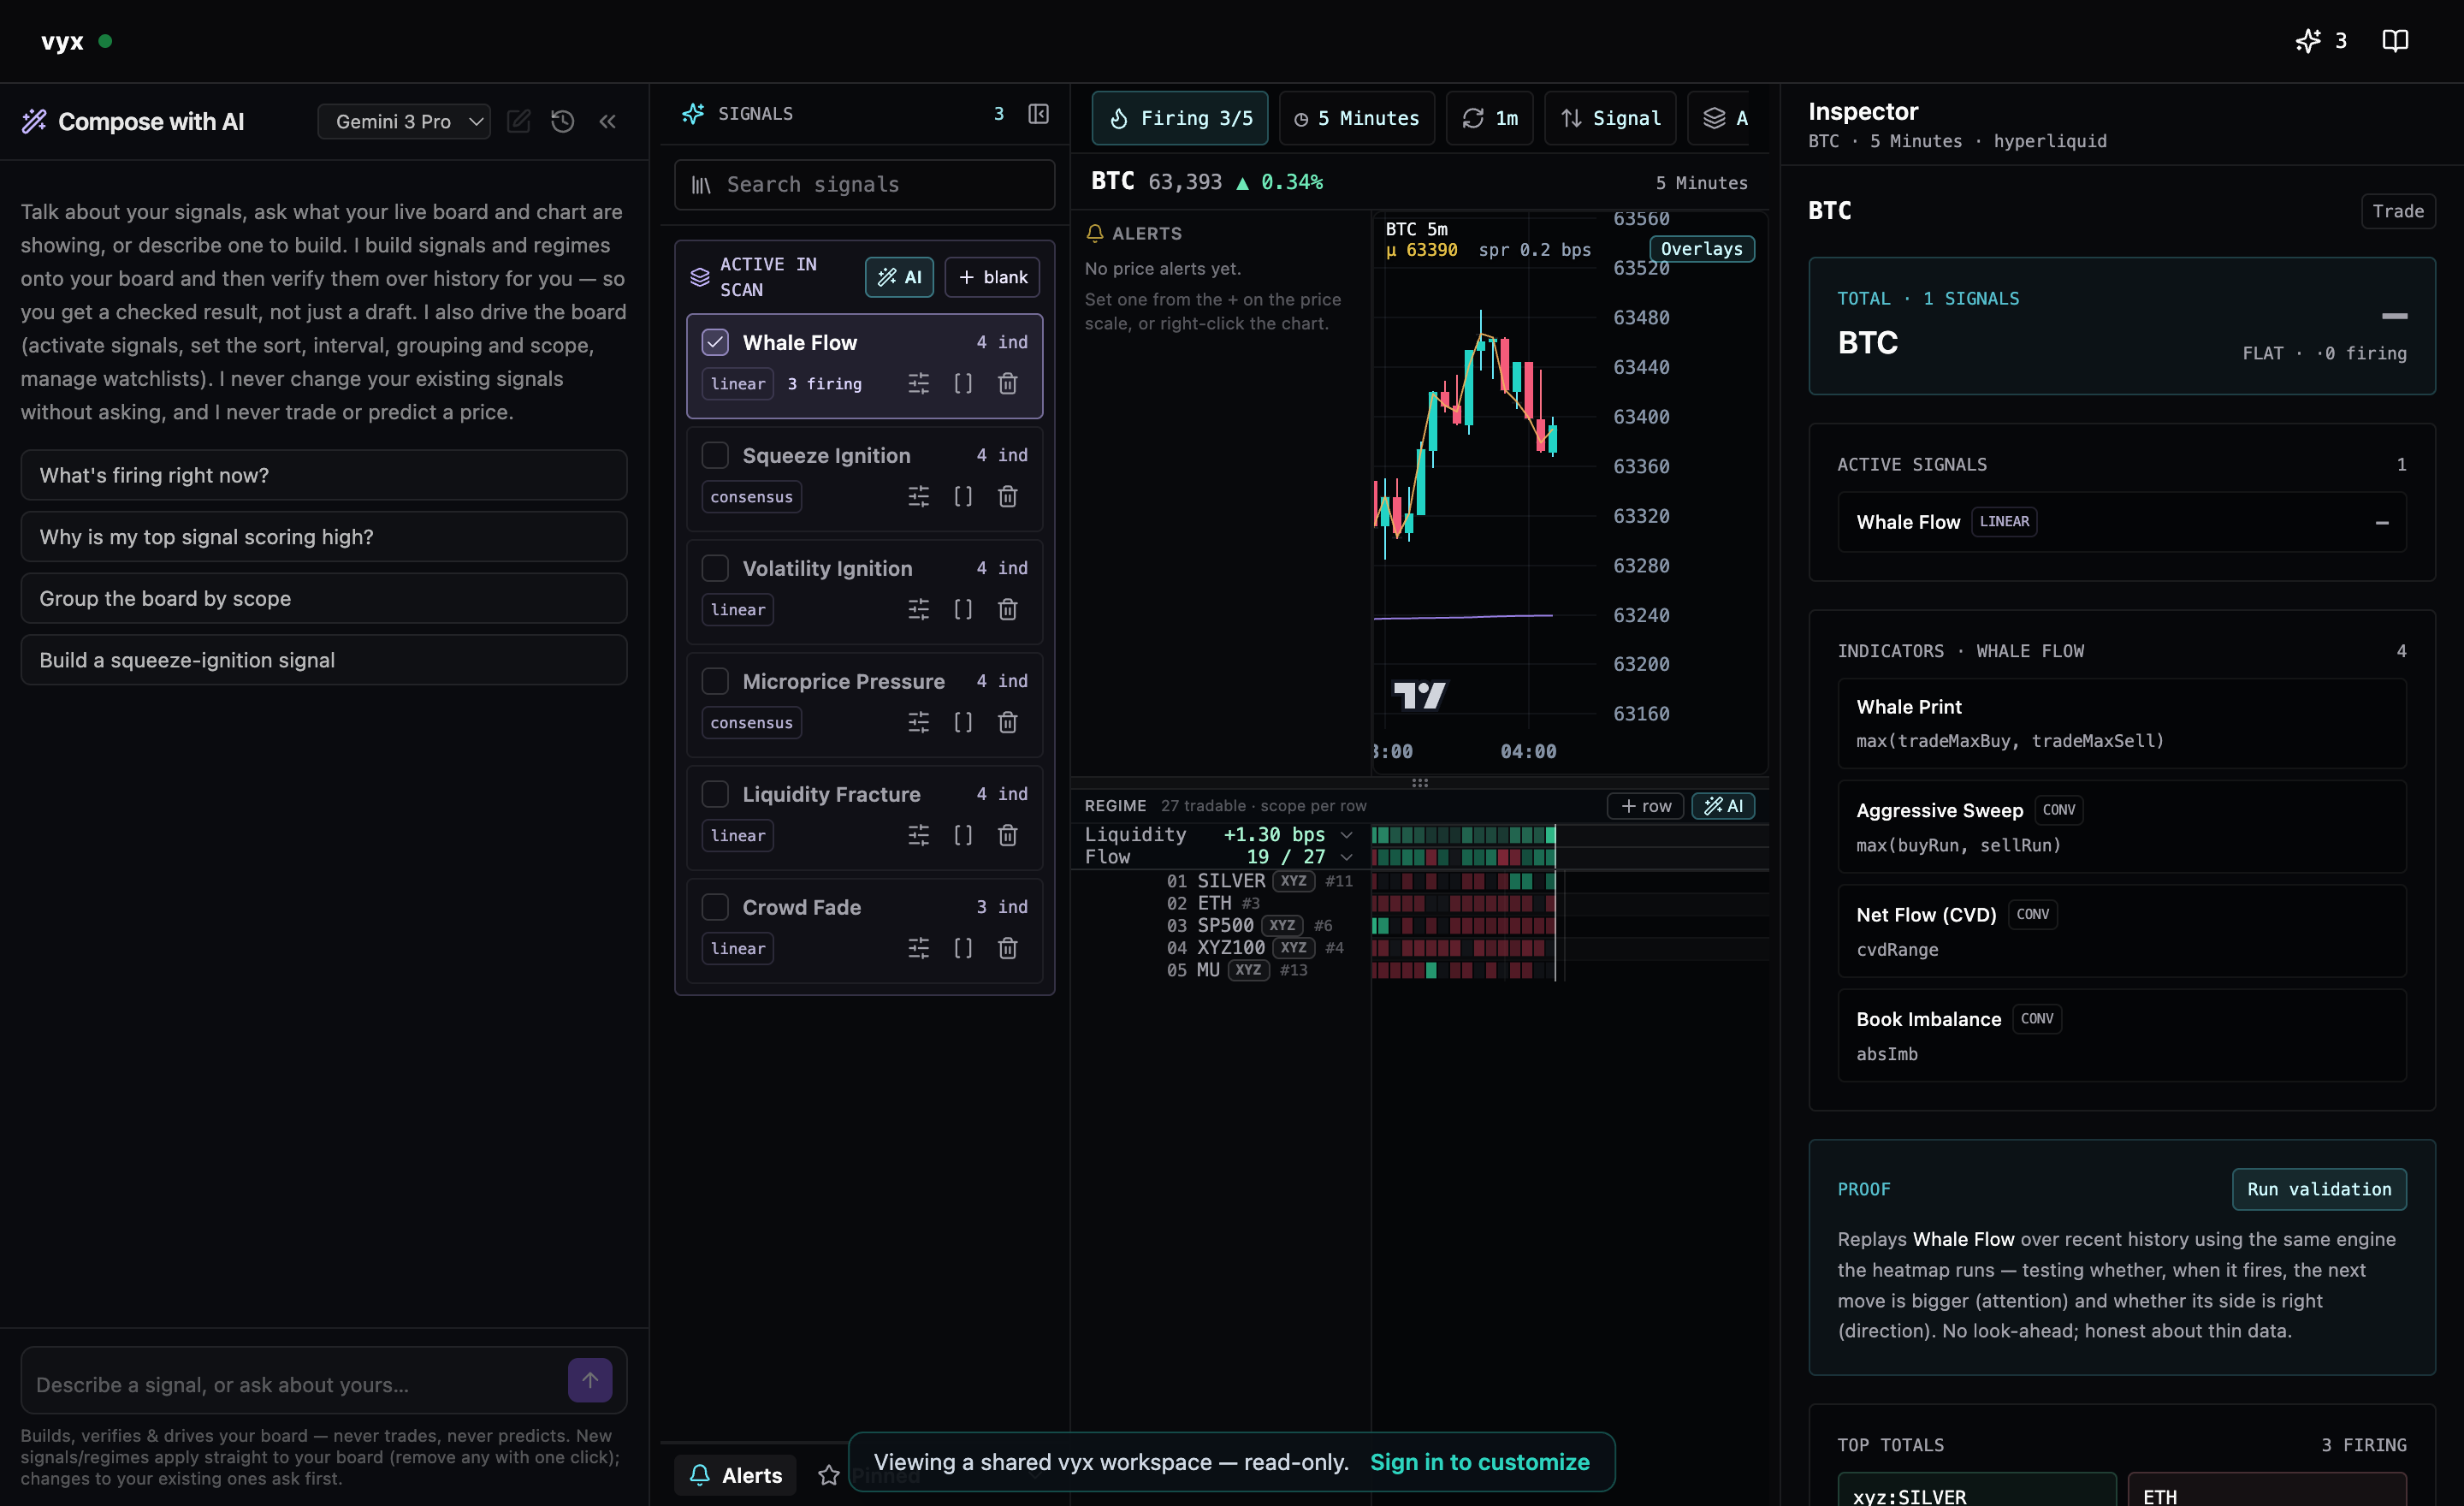Open the 1m refresh dropdown

click(x=1489, y=118)
